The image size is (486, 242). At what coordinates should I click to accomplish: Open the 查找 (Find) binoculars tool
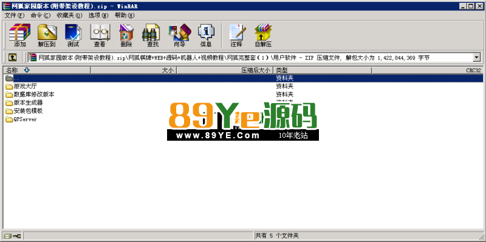(153, 35)
